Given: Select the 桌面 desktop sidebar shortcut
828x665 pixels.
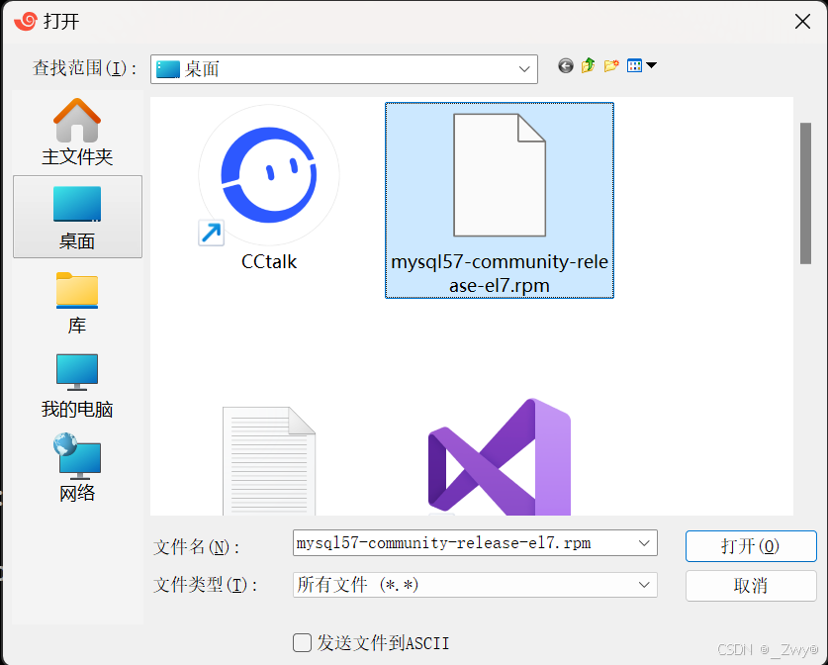Looking at the screenshot, I should tap(77, 217).
